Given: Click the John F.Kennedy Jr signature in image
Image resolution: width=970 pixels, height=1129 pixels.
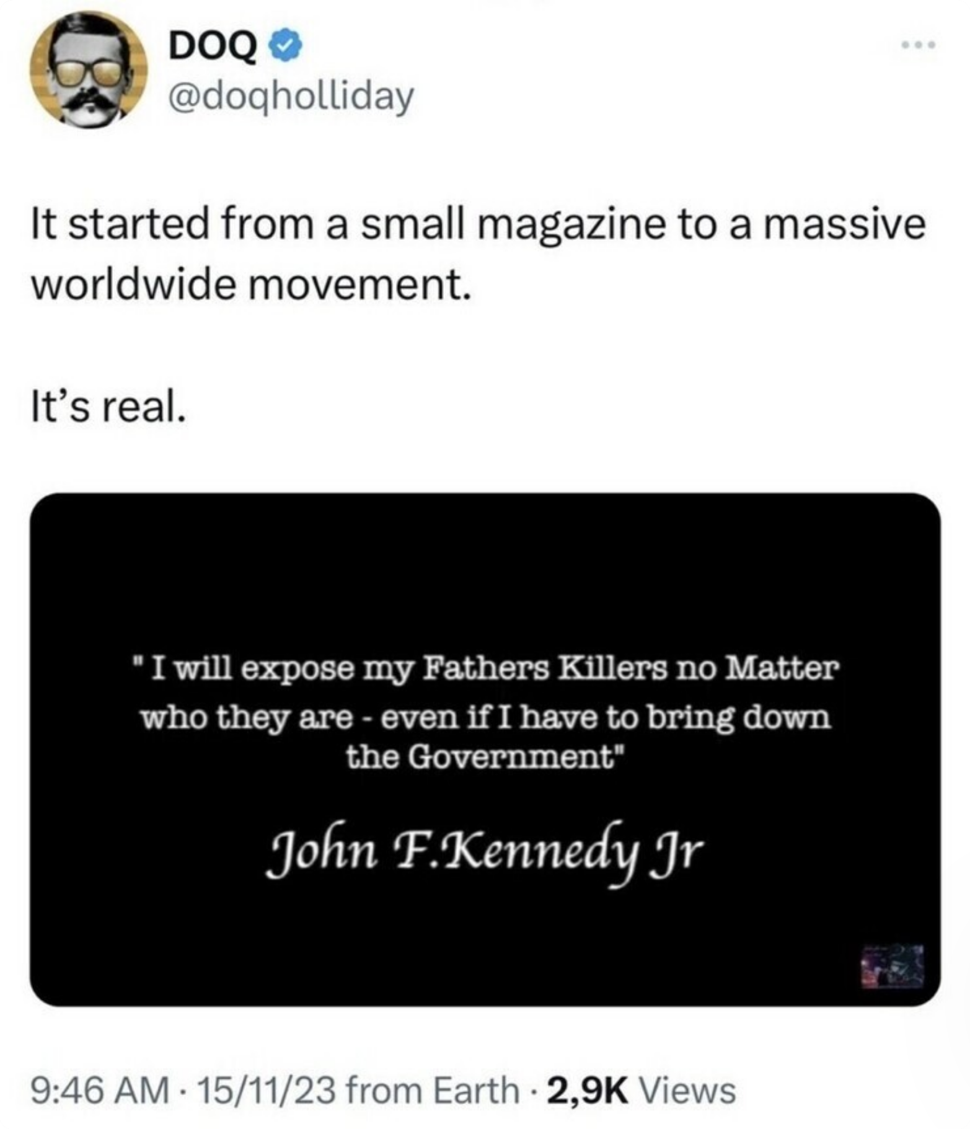Looking at the screenshot, I should 485,848.
